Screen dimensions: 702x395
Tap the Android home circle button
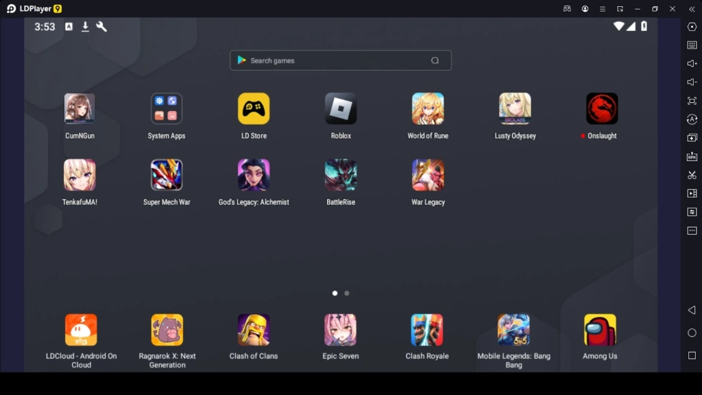coord(692,333)
